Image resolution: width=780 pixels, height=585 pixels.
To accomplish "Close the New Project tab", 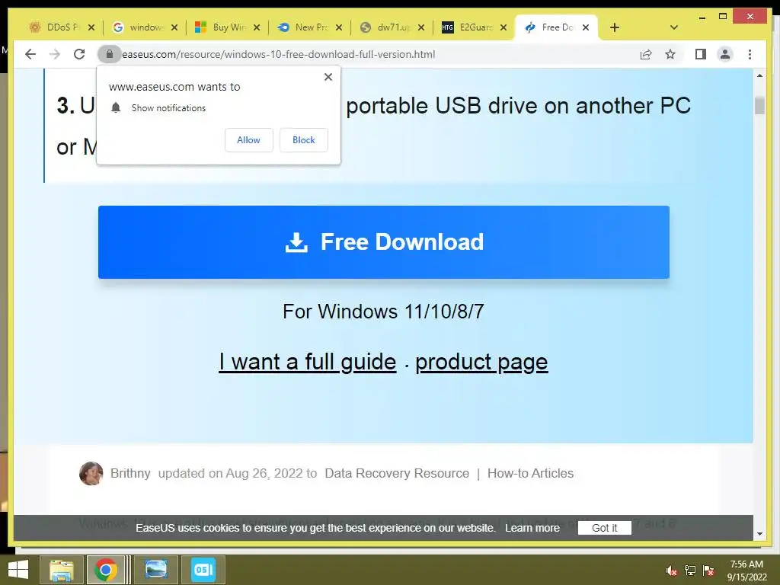I will click(x=339, y=27).
